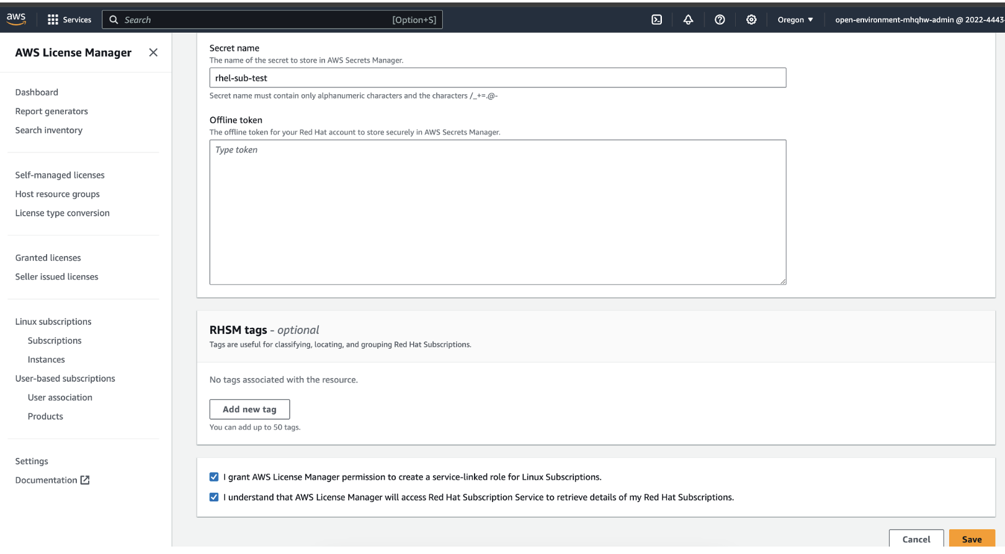Open Products in the sidebar
Viewport: 1005px width, 554px height.
point(45,416)
